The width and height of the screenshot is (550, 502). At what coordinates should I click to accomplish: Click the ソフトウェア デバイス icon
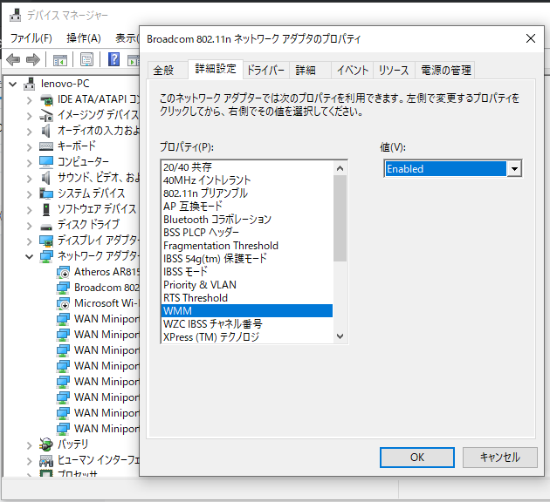click(x=46, y=209)
